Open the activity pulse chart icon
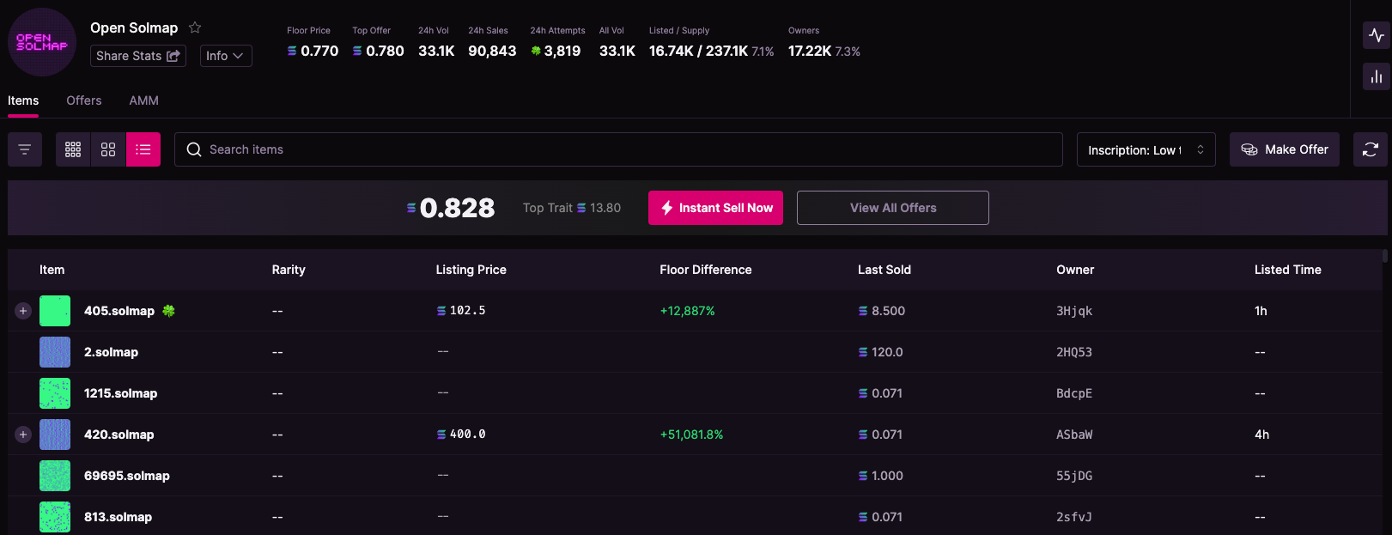The height and width of the screenshot is (535, 1392). (x=1377, y=35)
